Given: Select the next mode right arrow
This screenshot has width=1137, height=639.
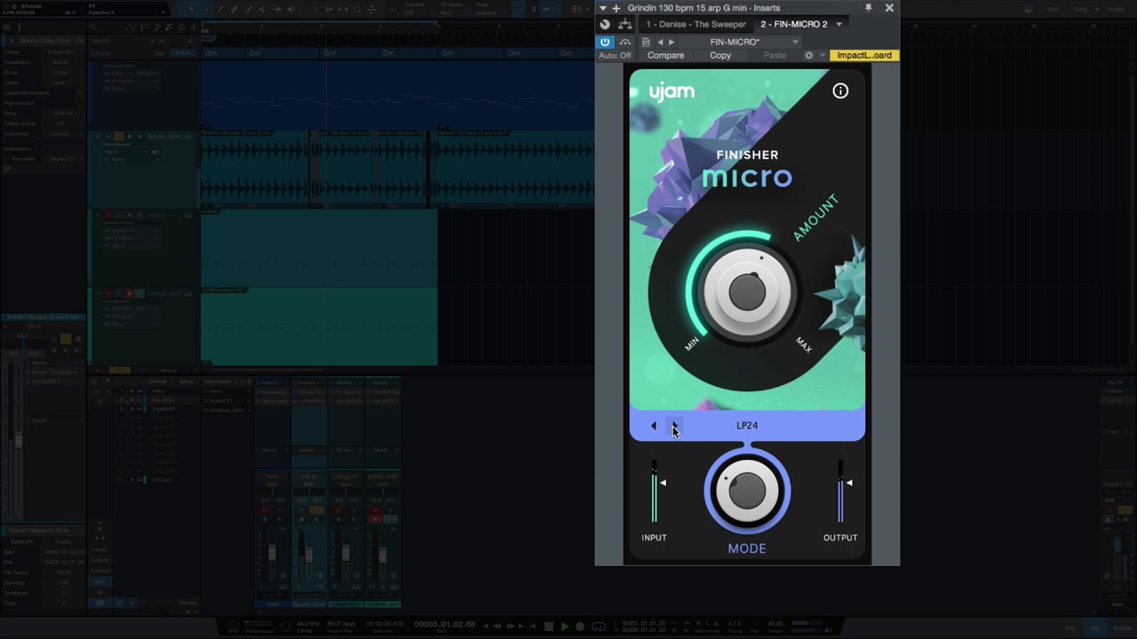Looking at the screenshot, I should [674, 426].
